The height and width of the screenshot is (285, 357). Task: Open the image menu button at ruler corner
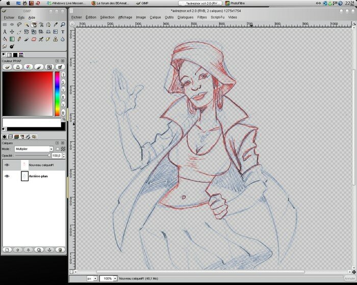tap(72, 24)
